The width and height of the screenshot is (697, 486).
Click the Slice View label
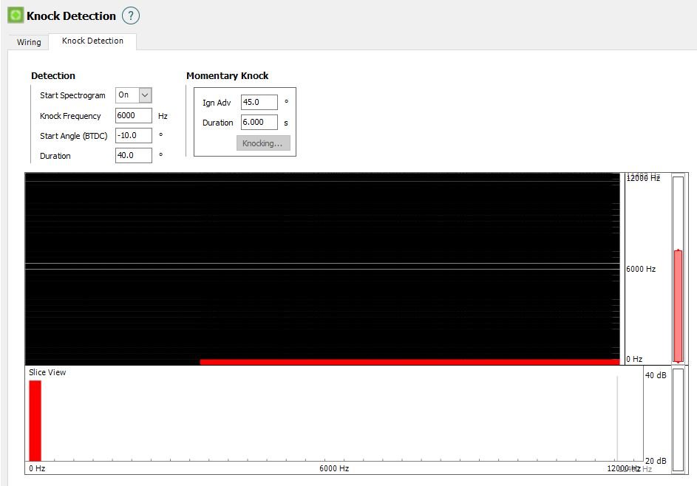[47, 372]
